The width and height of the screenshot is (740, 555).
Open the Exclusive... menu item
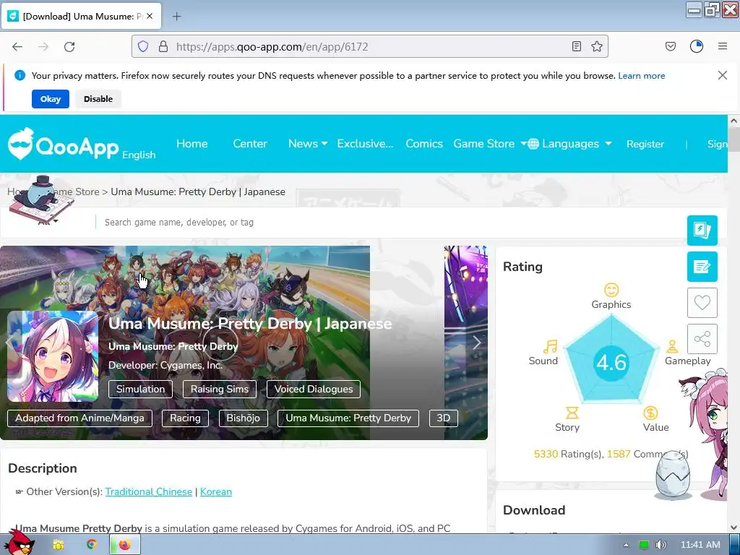tap(365, 144)
